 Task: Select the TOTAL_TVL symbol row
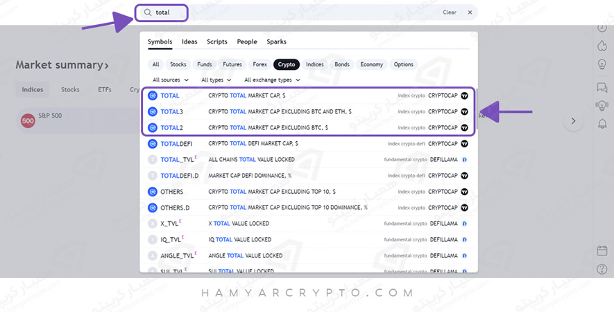[308, 160]
